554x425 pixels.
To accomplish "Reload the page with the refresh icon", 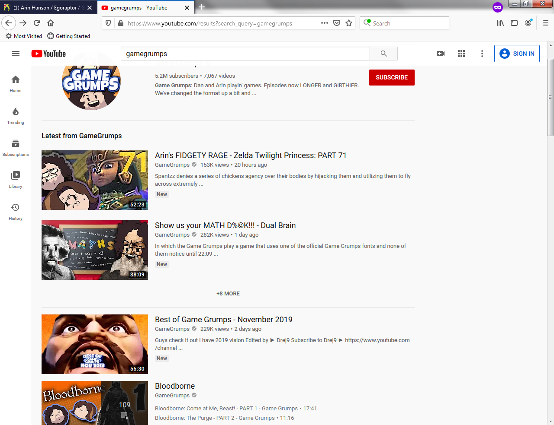I will 37,23.
